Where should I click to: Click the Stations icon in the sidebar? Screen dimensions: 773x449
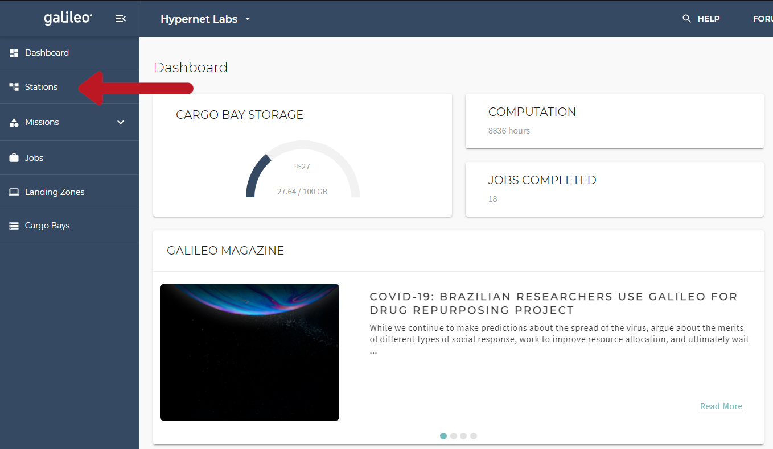click(x=14, y=87)
